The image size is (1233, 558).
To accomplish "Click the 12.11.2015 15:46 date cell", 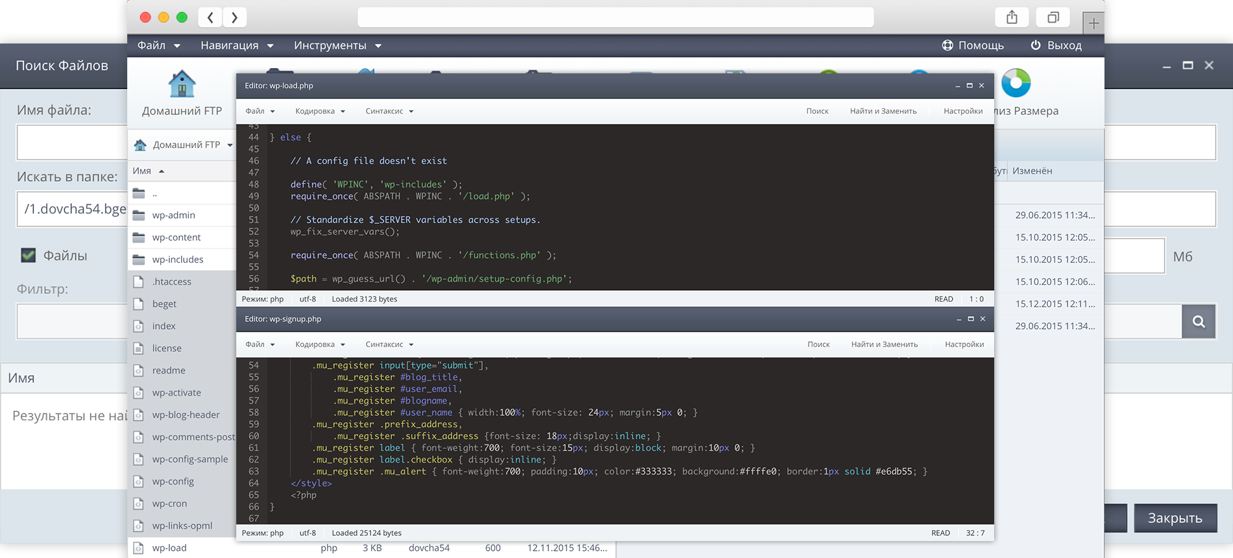I will tap(567, 548).
